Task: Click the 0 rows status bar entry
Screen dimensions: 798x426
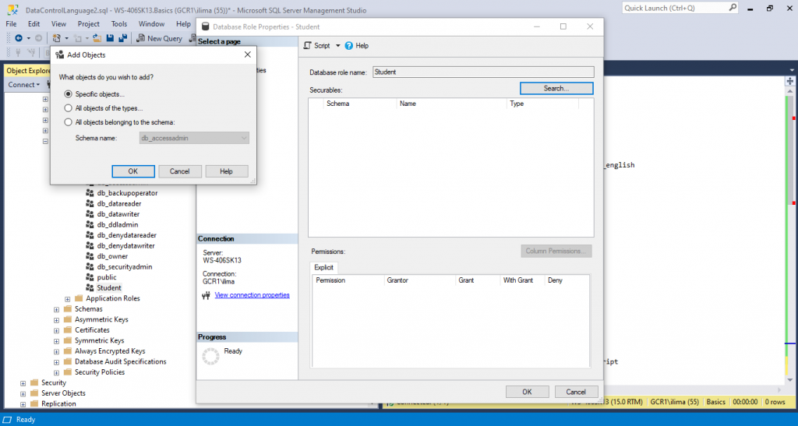Action: [775, 402]
